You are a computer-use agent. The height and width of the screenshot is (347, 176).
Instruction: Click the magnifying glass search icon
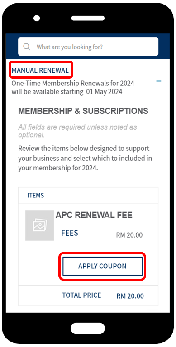click(x=27, y=47)
